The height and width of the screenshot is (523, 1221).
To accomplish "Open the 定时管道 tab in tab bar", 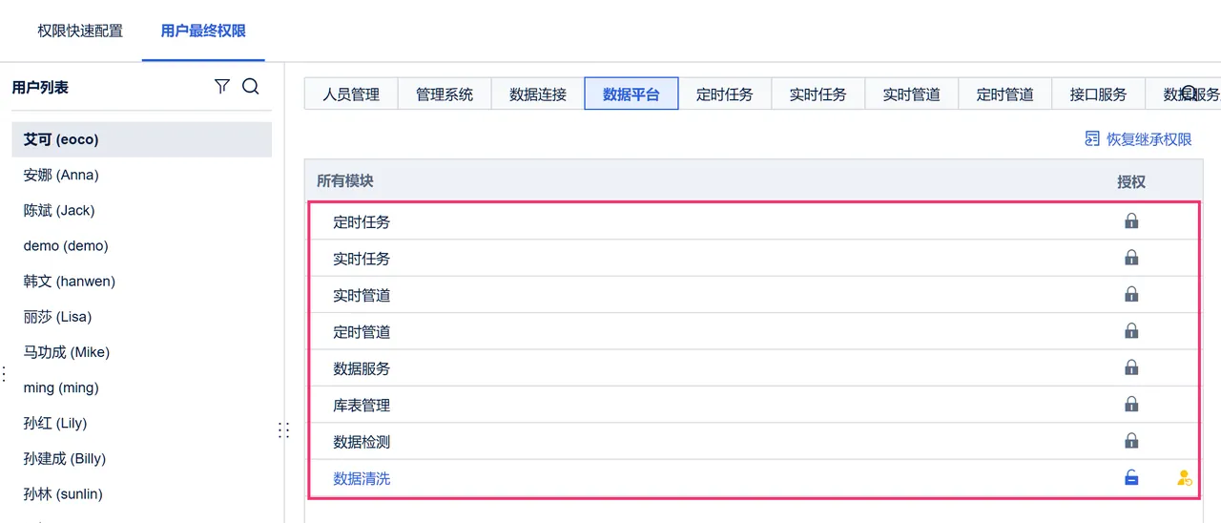I will 1005,94.
